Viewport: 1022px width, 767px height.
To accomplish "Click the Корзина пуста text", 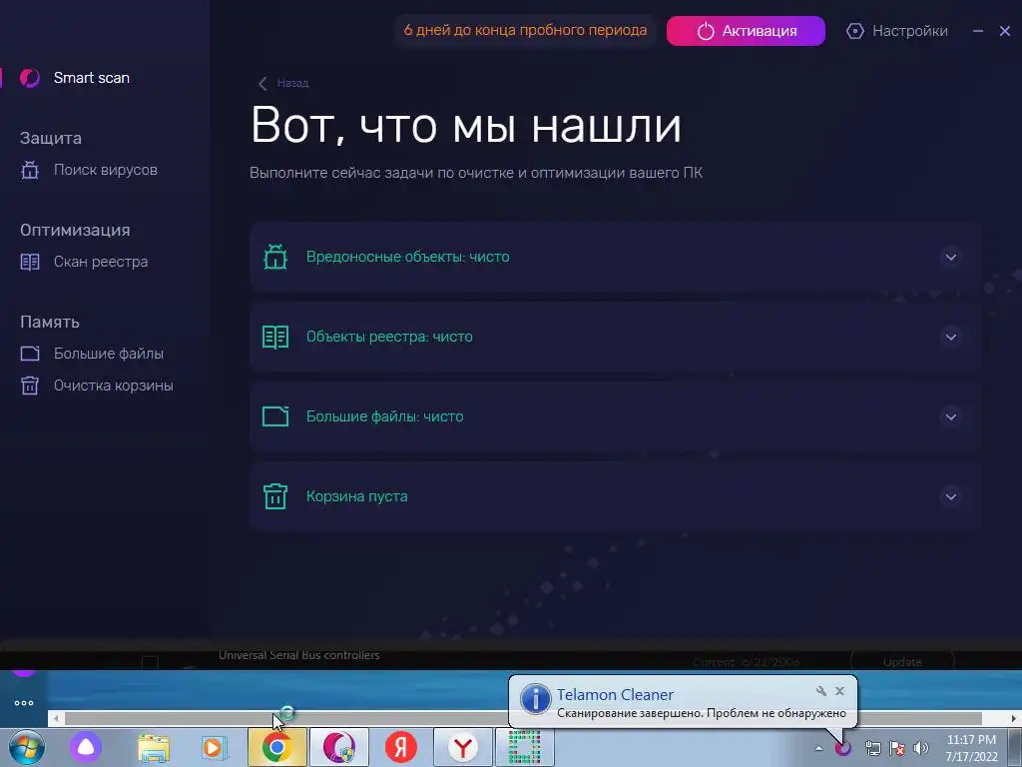I will point(357,496).
